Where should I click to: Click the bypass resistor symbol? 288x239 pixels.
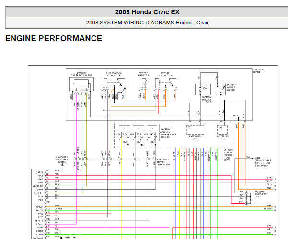(x=143, y=82)
